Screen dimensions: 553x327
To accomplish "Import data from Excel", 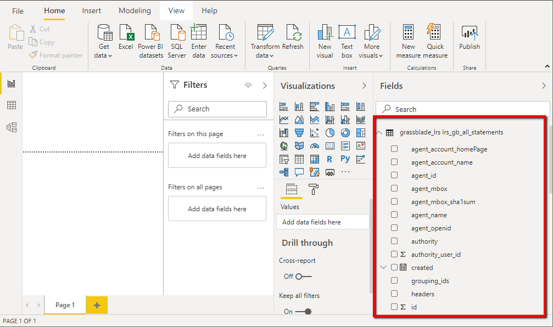I will [x=126, y=37].
